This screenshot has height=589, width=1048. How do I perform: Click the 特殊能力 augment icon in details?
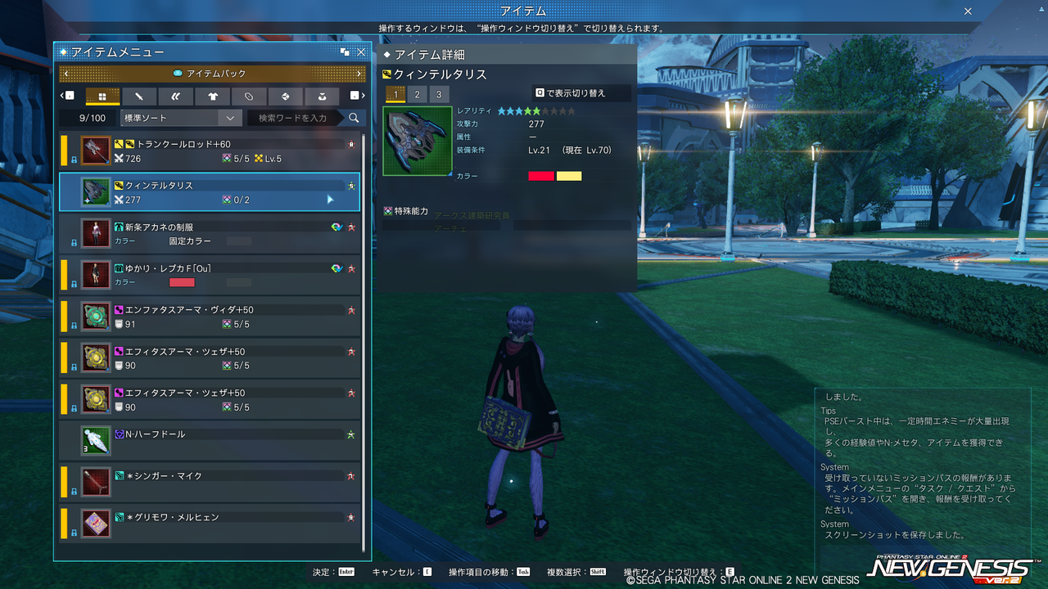(388, 210)
